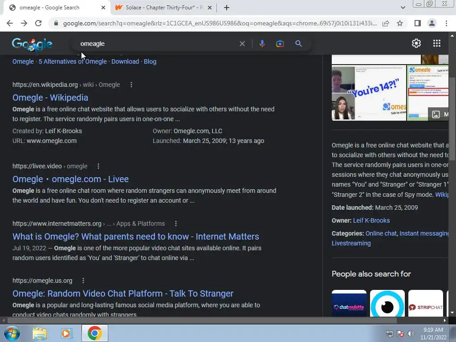Reload the Google search page

[x=38, y=23]
